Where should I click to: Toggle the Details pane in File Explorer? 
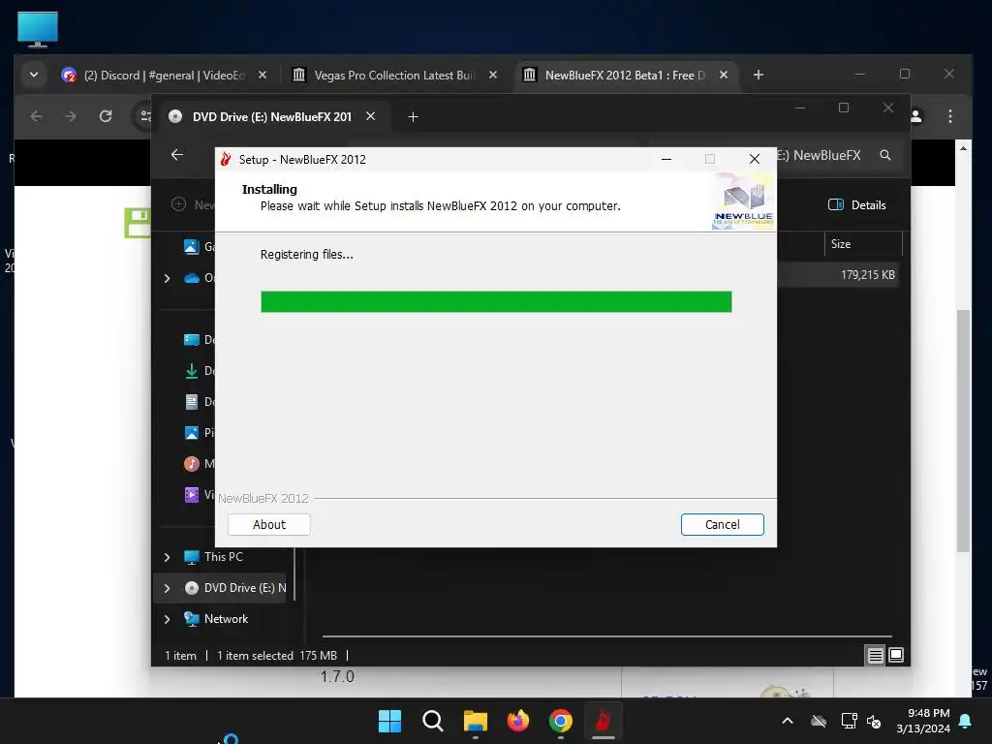click(x=857, y=205)
